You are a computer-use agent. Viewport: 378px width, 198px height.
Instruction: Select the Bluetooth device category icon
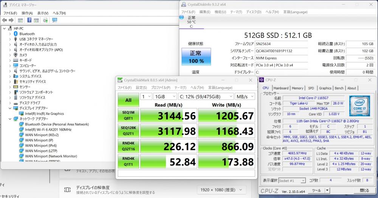(15, 34)
